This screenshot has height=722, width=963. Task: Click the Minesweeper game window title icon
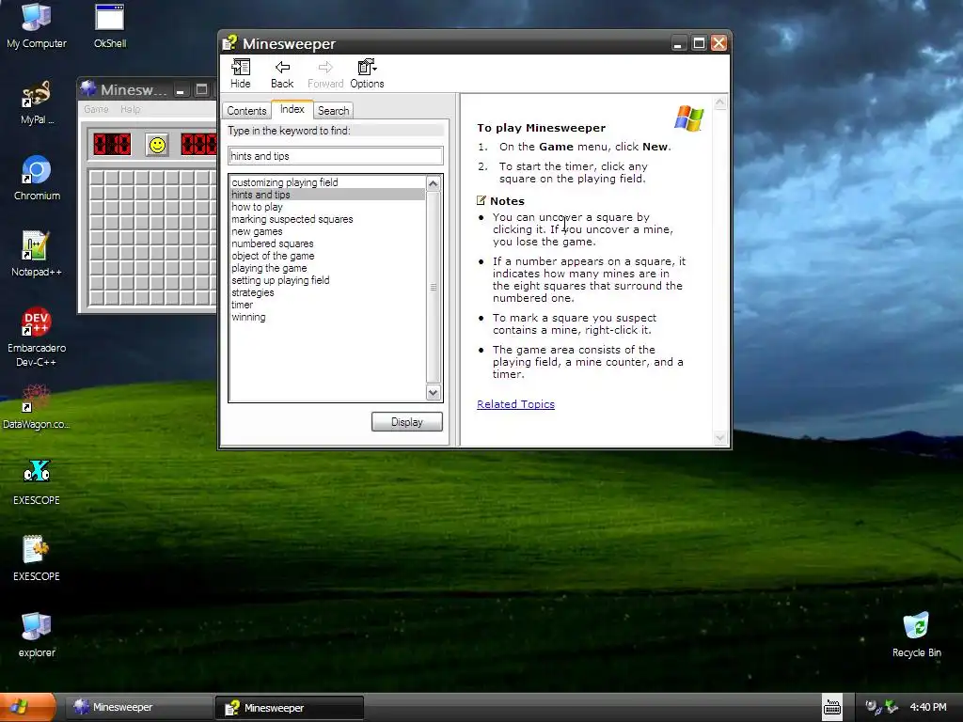click(88, 89)
